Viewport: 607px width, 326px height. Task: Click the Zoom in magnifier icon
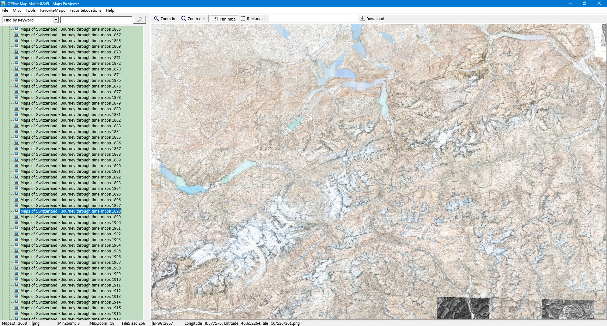(x=156, y=19)
